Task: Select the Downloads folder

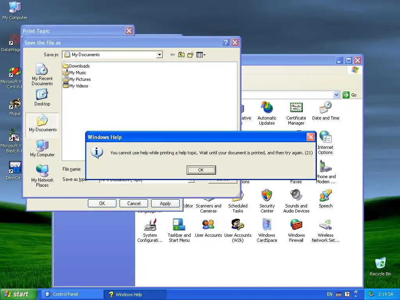Action: tap(76, 66)
